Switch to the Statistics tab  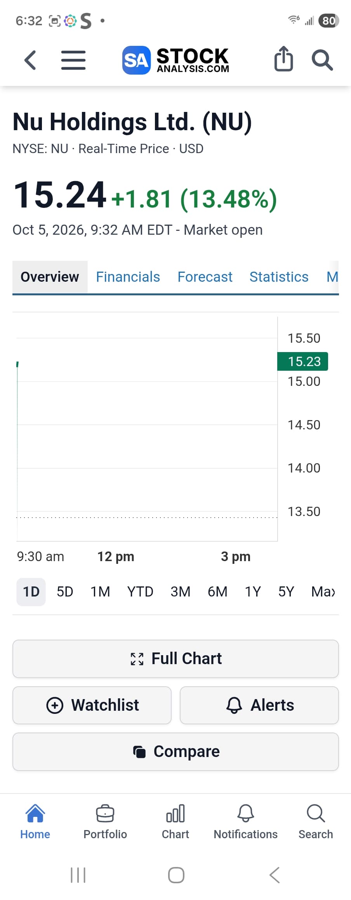pos(279,277)
